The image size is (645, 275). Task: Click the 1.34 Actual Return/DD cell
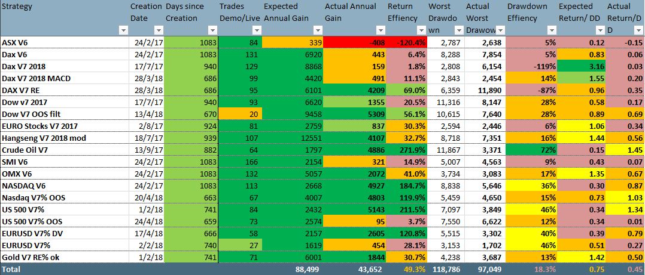tap(625, 209)
